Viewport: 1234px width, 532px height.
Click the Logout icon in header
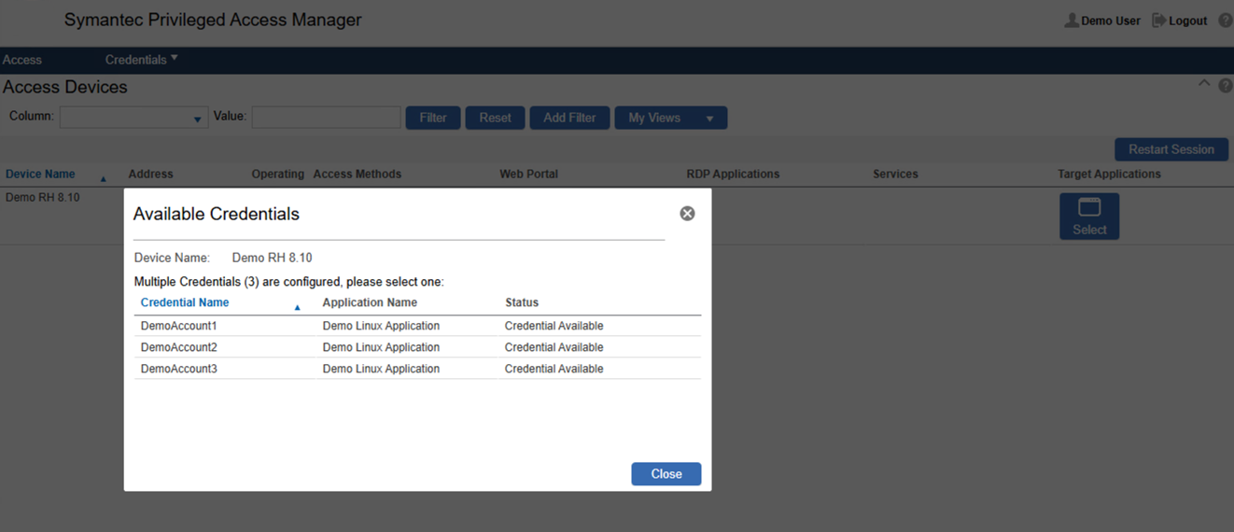point(1159,21)
